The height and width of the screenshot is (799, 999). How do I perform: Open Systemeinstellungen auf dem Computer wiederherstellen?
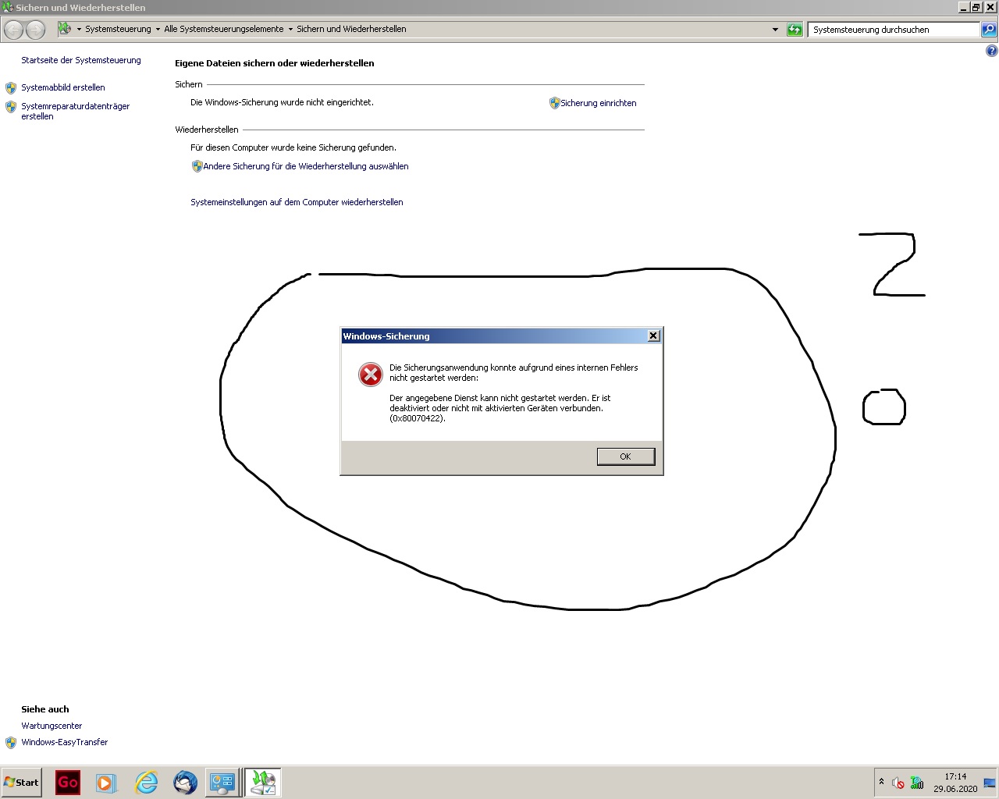click(297, 202)
